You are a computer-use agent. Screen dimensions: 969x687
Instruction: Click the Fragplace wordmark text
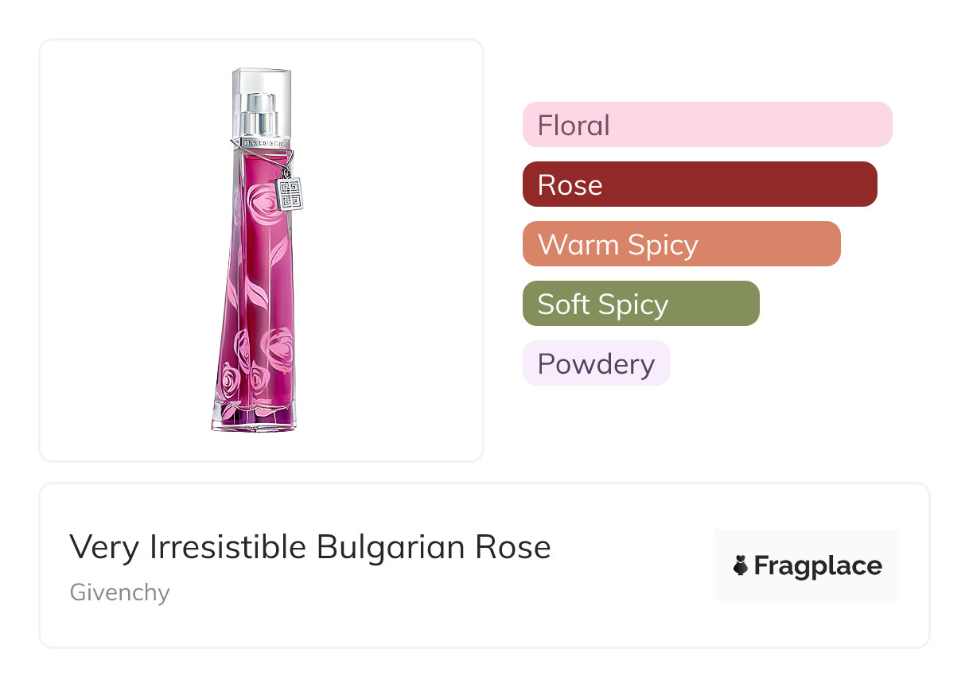[x=817, y=565]
